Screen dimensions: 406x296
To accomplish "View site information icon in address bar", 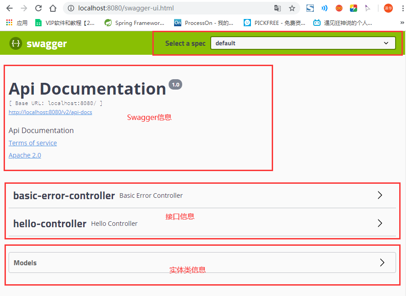I will tap(71, 8).
